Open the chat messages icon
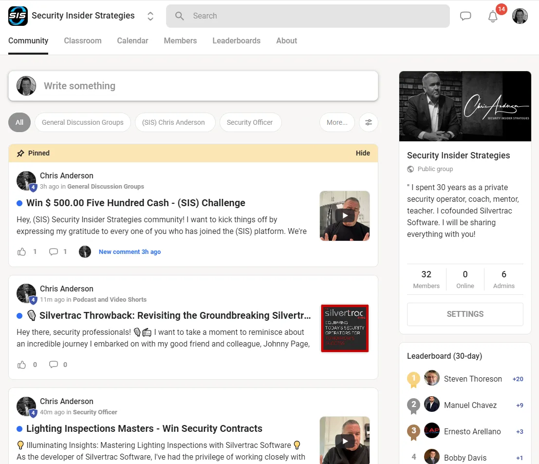 pos(465,16)
